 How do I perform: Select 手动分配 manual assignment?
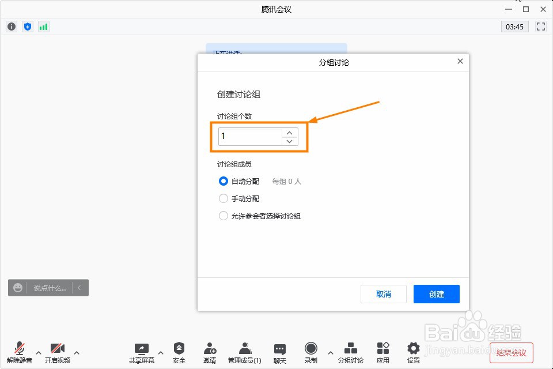[x=239, y=198]
